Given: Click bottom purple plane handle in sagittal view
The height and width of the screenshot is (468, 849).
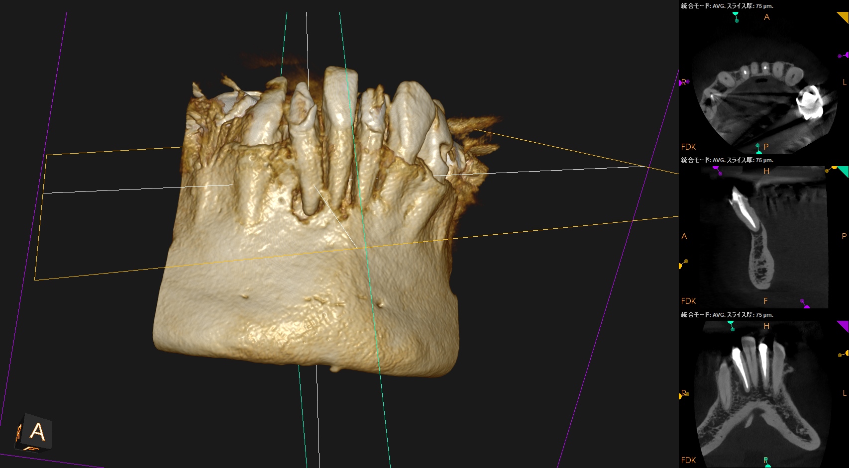Looking at the screenshot, I should 804,304.
